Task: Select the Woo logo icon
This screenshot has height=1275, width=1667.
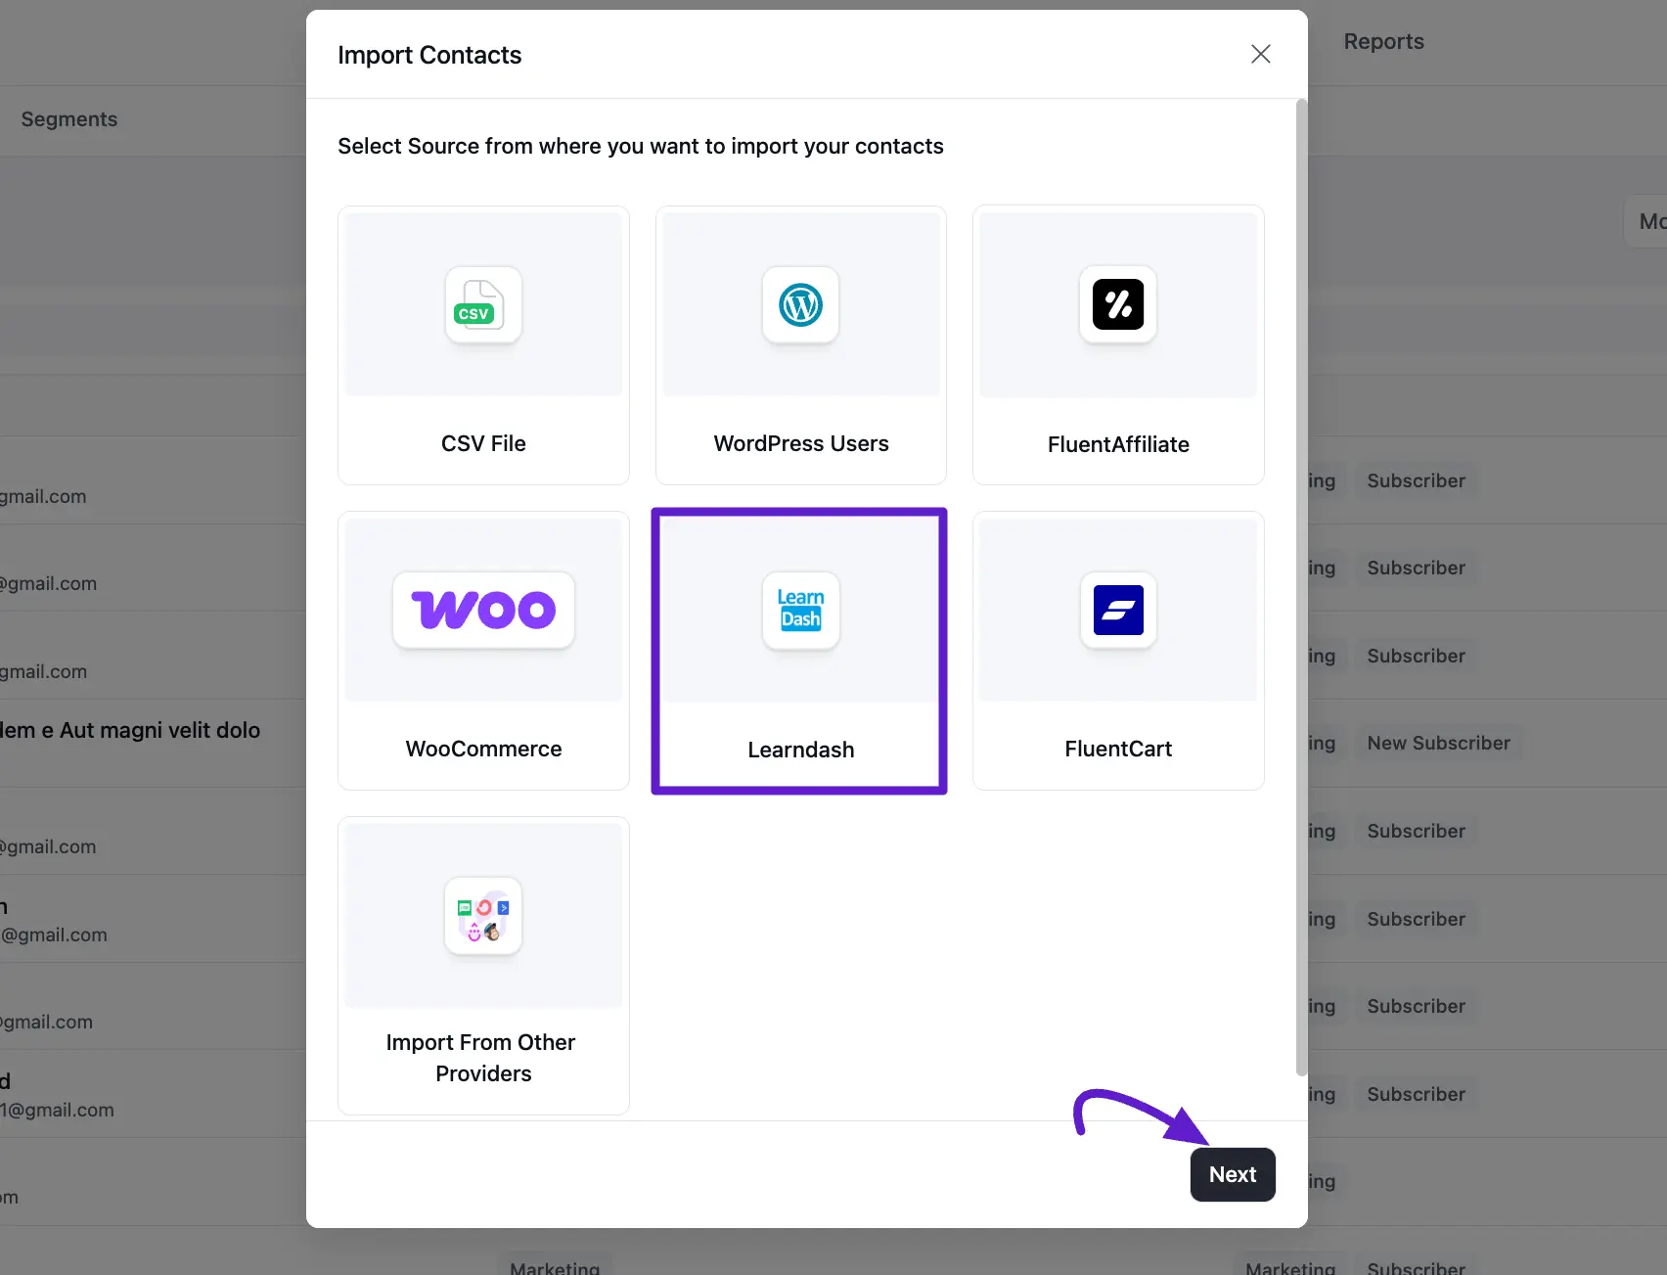Action: [x=483, y=610]
